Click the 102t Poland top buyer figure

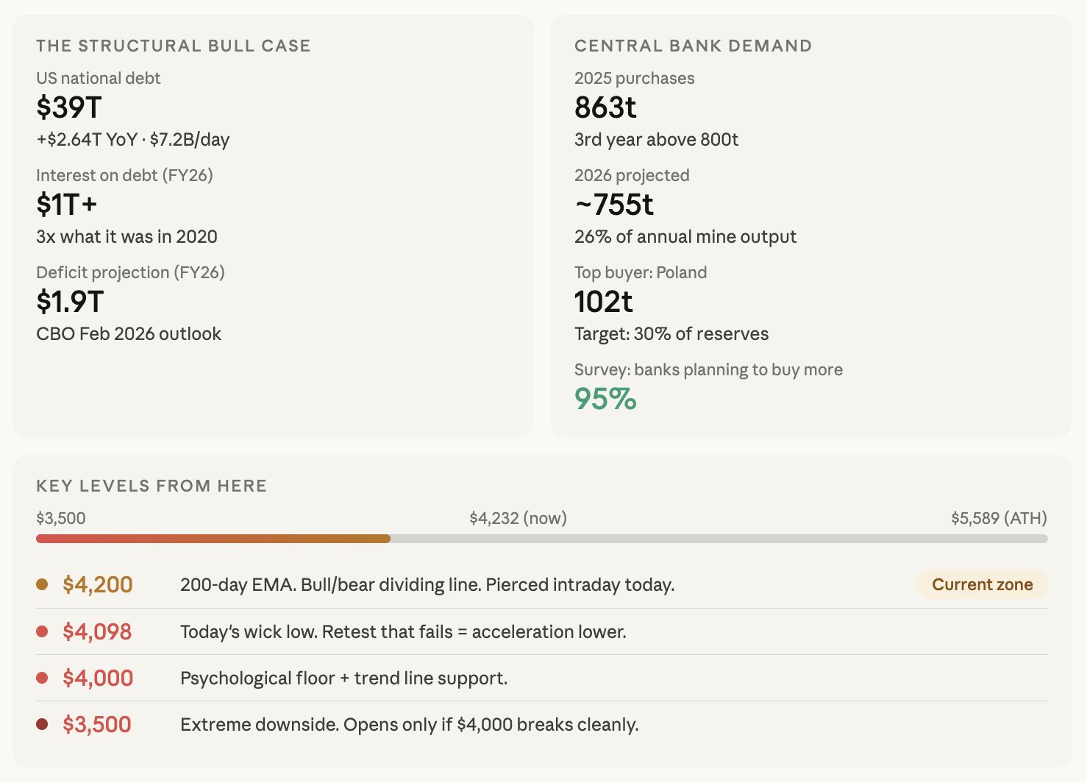click(603, 302)
